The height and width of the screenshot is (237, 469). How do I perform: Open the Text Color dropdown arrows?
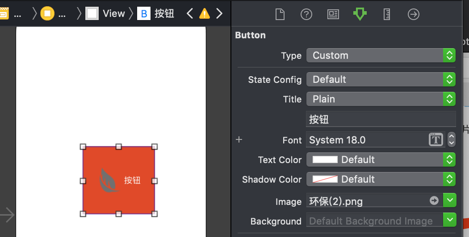pos(449,159)
